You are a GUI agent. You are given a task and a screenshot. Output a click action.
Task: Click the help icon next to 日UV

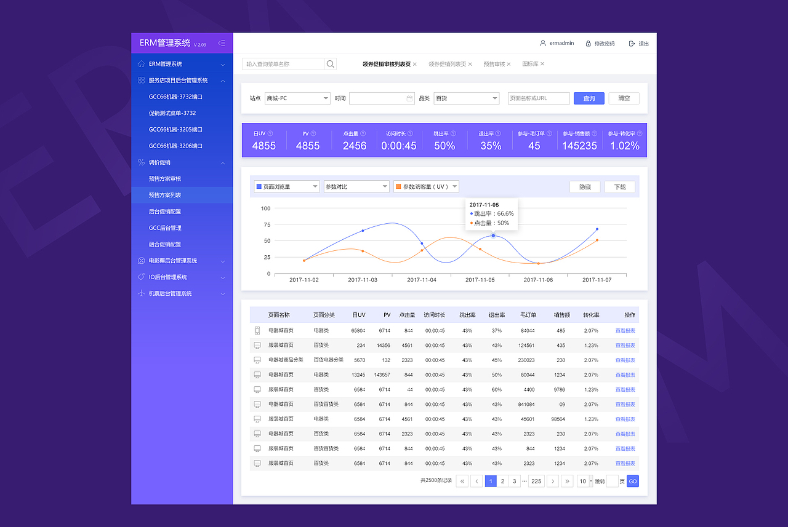coord(270,133)
